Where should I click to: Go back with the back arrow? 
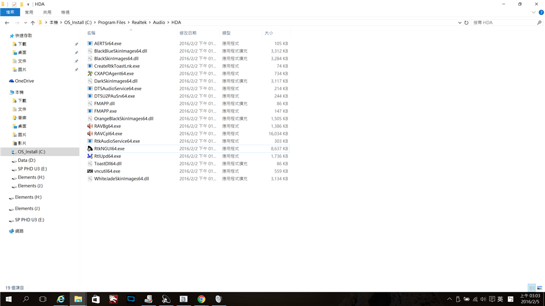coord(7,22)
